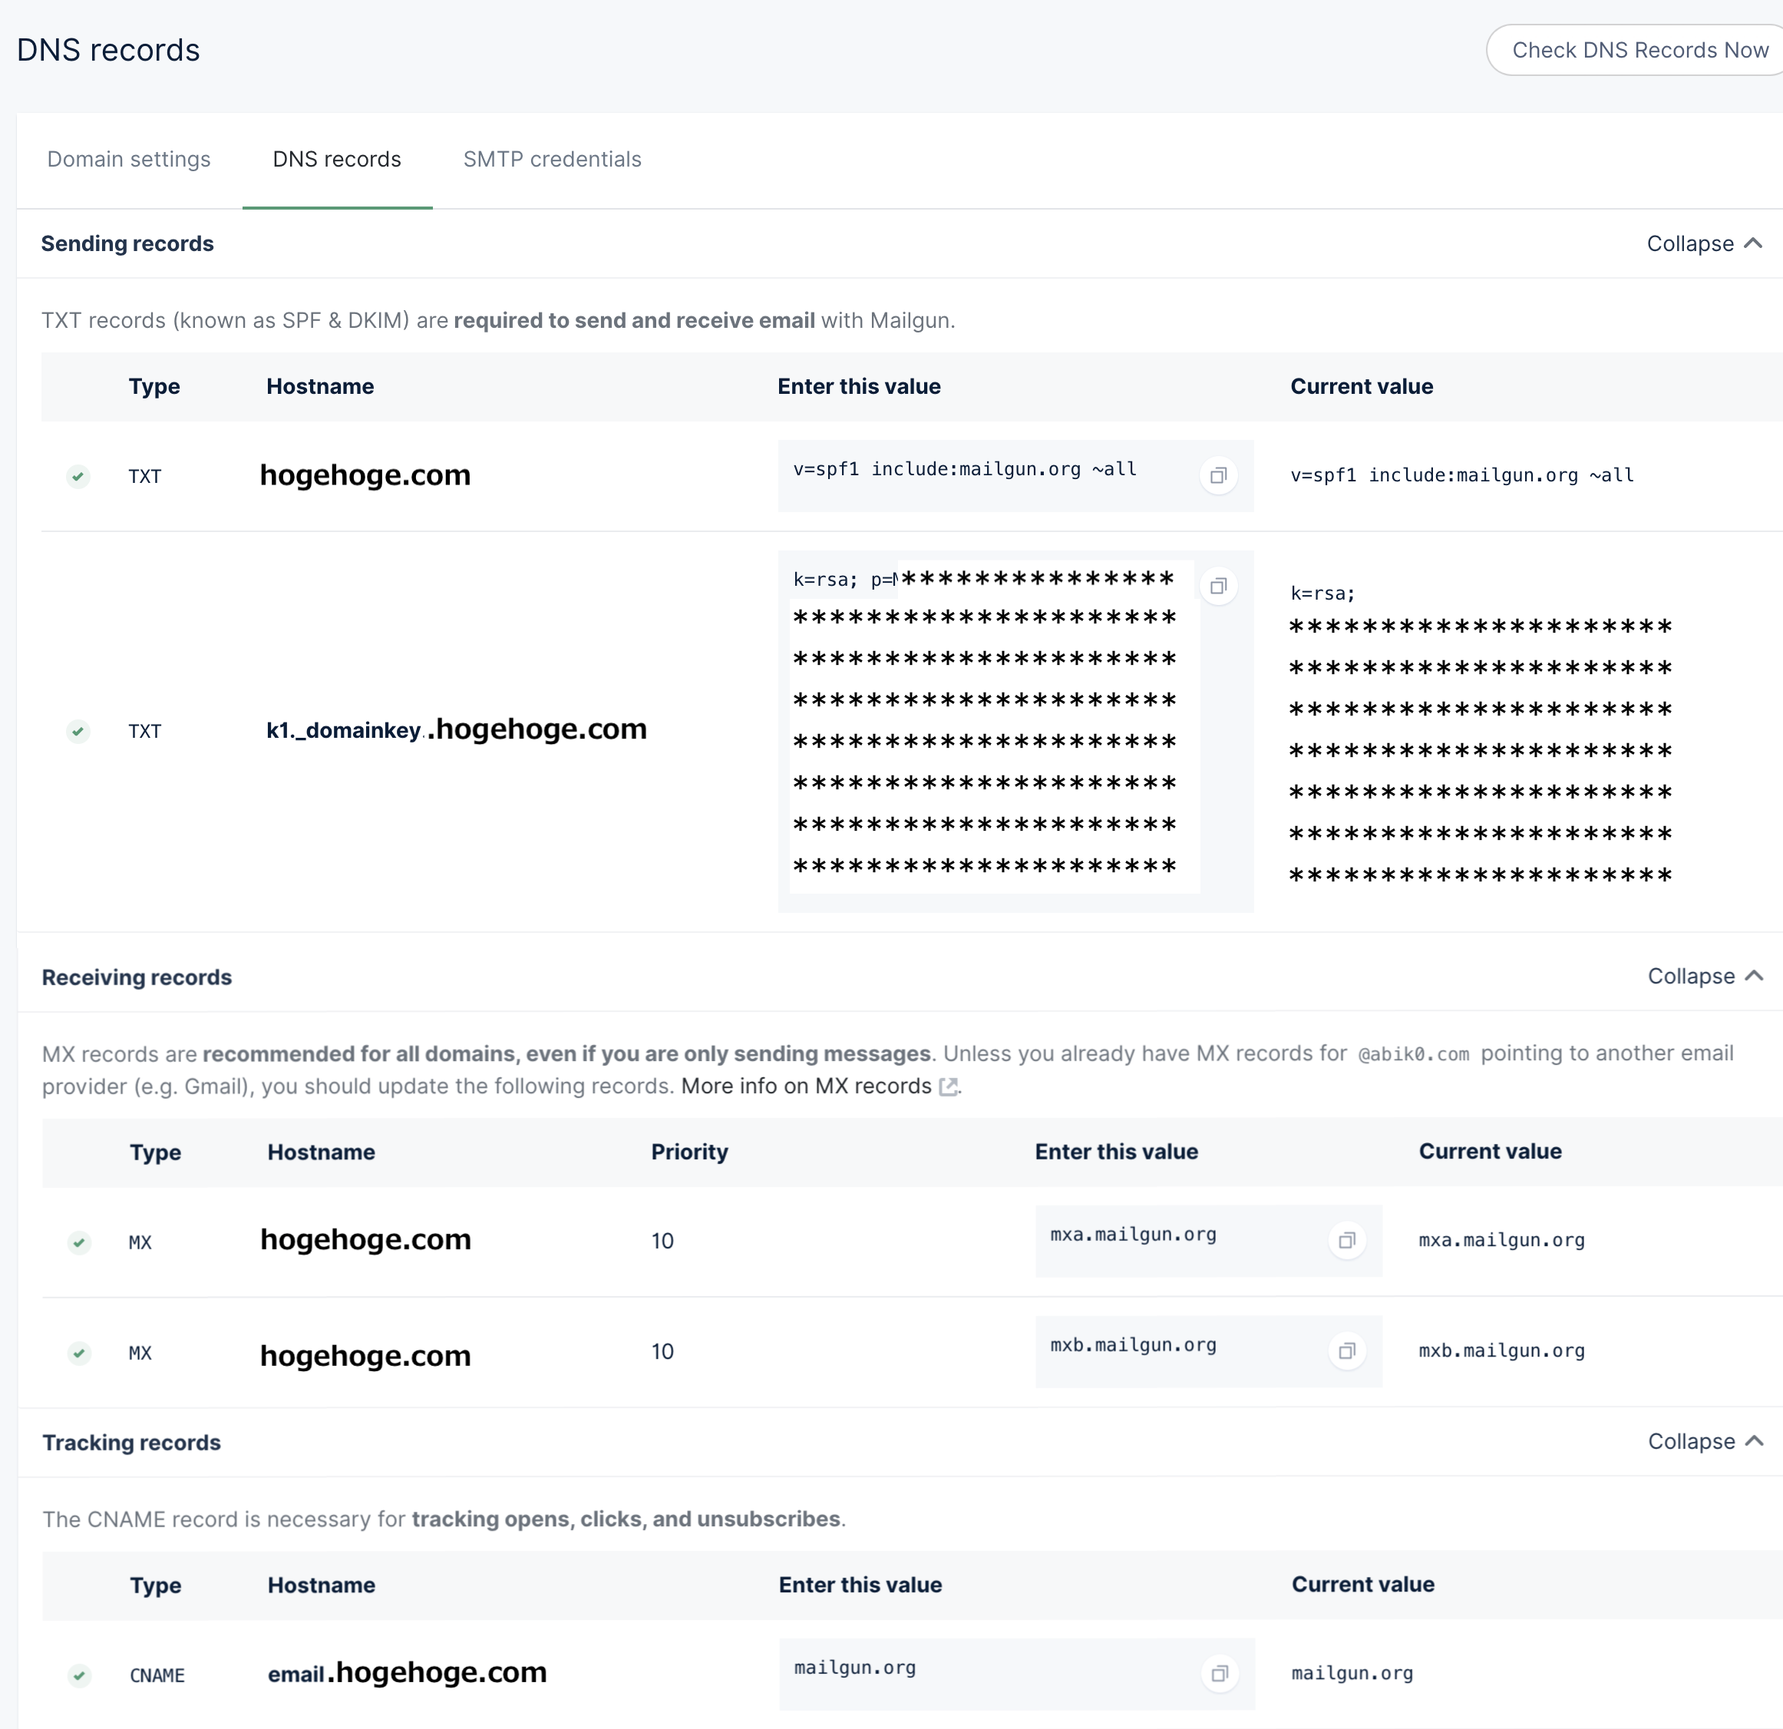Copy the mxb.mailgun.org MX value

pyautogui.click(x=1346, y=1350)
